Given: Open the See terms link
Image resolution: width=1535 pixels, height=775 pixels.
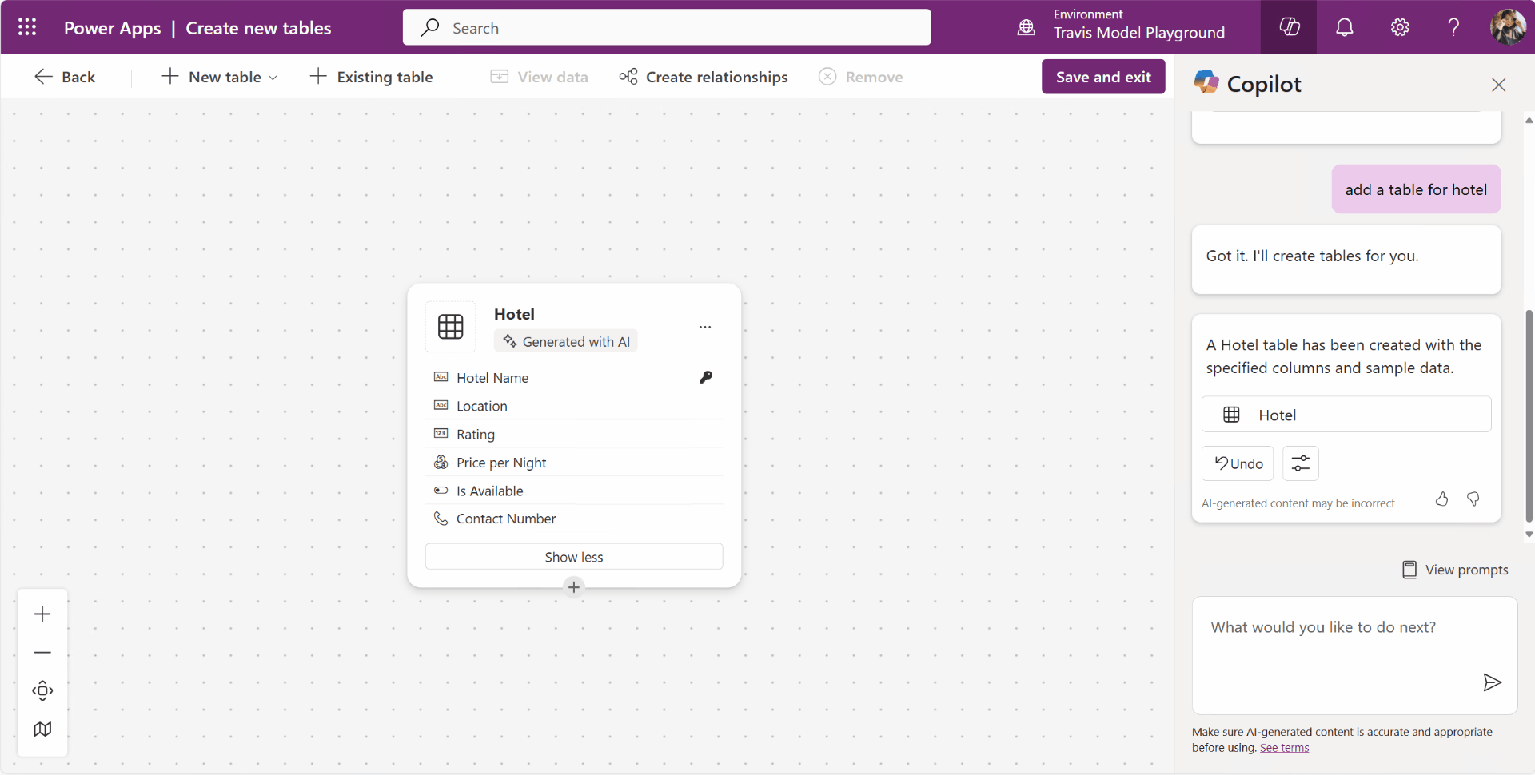Looking at the screenshot, I should [1283, 748].
